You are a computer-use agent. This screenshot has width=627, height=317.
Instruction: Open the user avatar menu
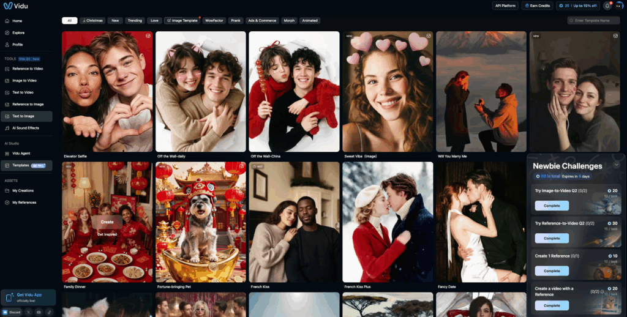point(620,6)
